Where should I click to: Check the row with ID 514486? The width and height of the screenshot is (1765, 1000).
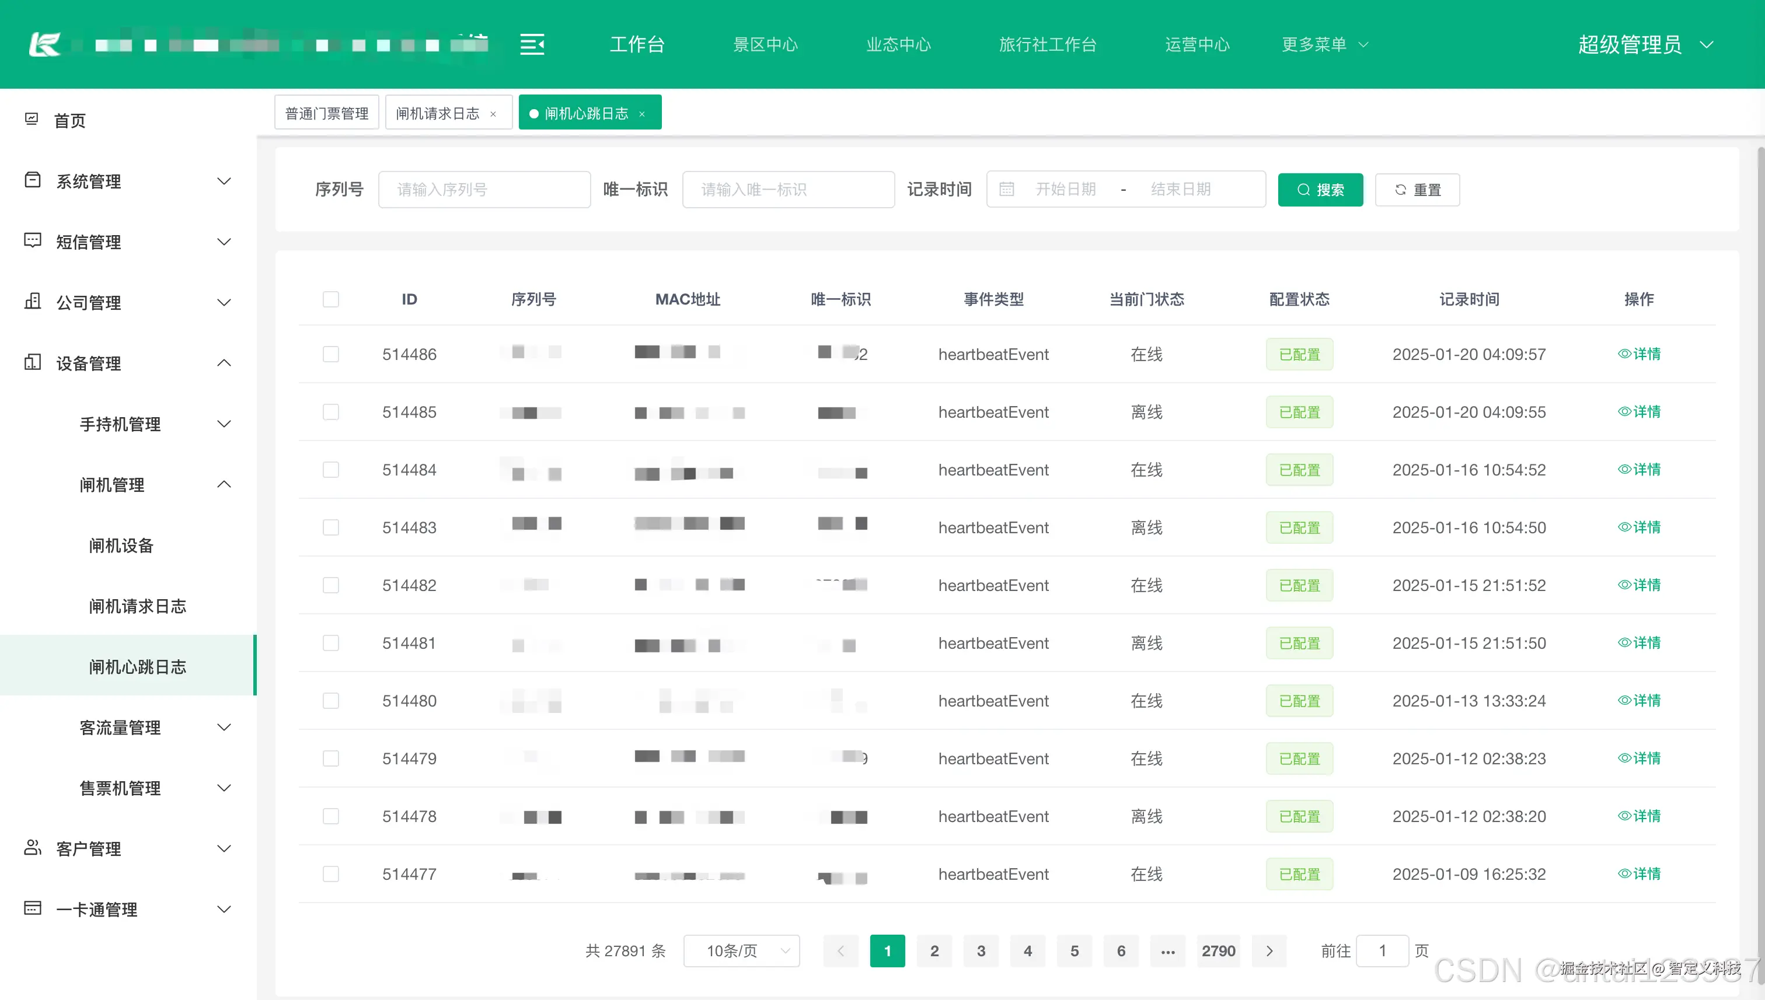point(330,354)
